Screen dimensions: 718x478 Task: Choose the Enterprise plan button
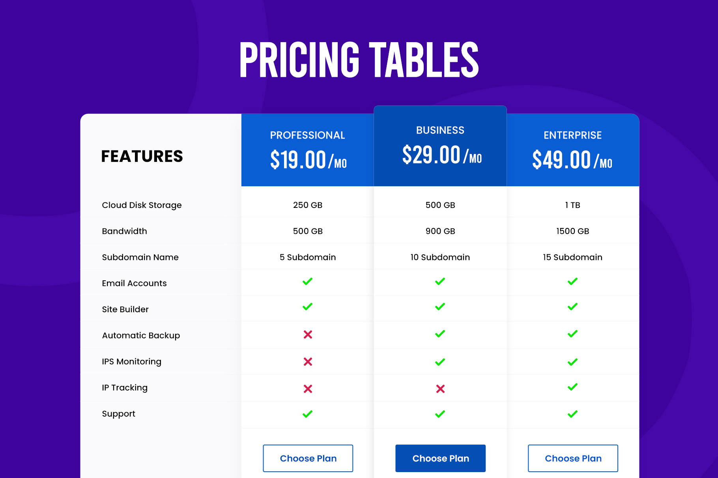coord(573,458)
